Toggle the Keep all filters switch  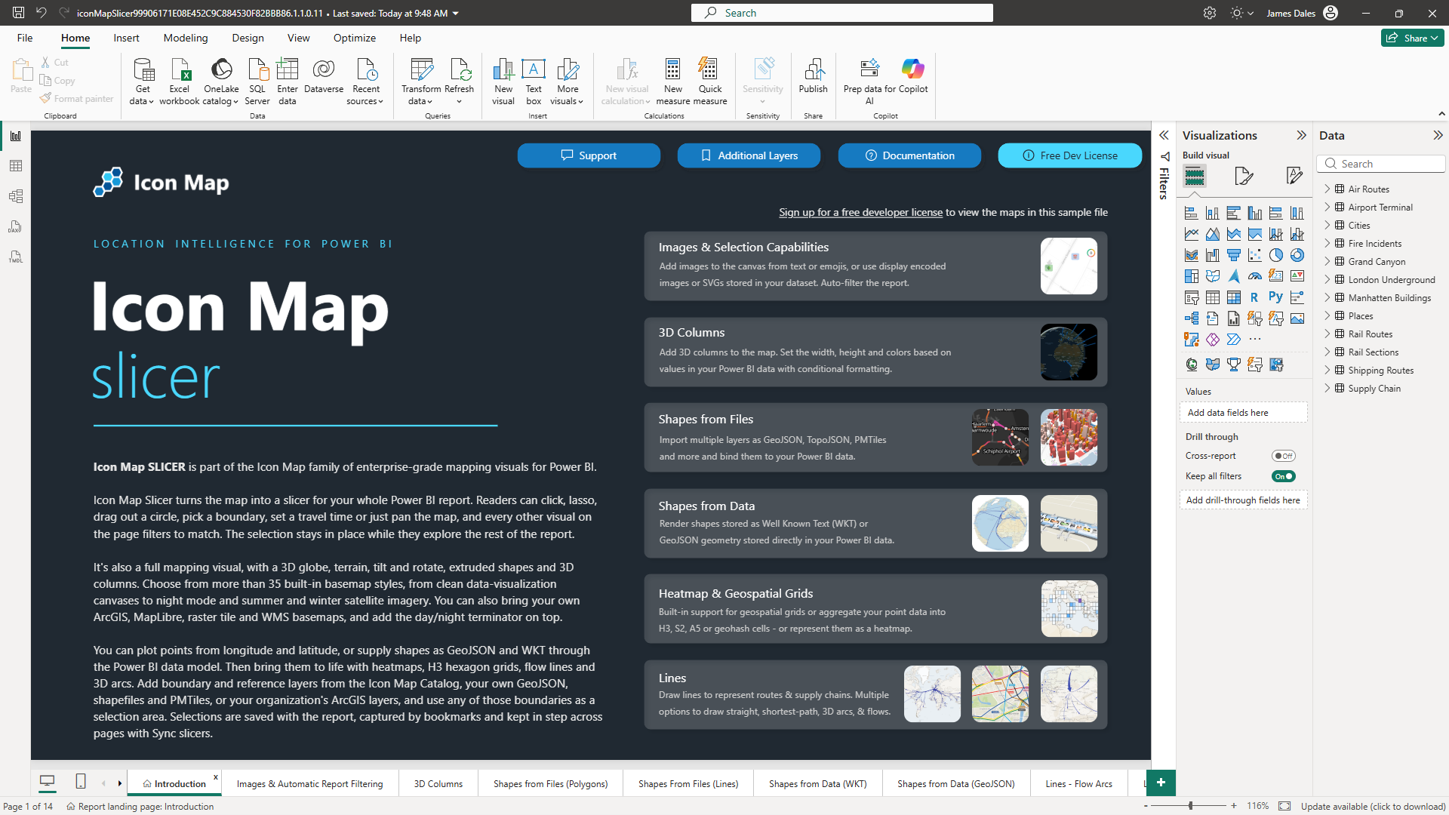(1283, 476)
